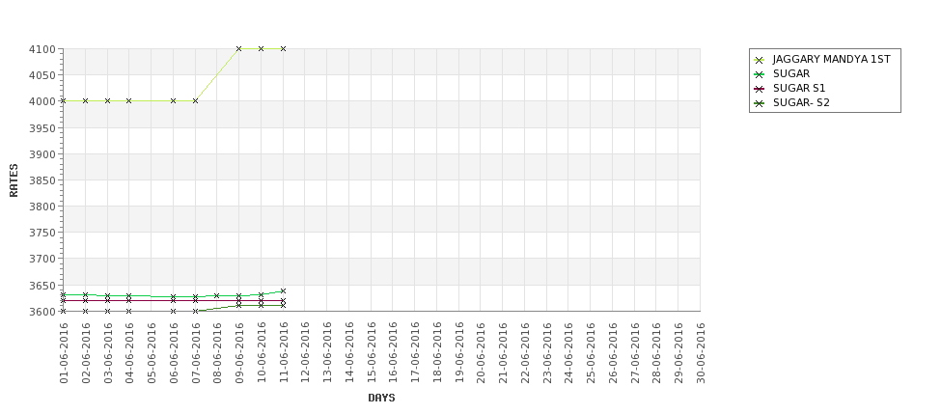Click the 19-06-2016 date label
Screen dimensions: 941x414
coord(459,353)
